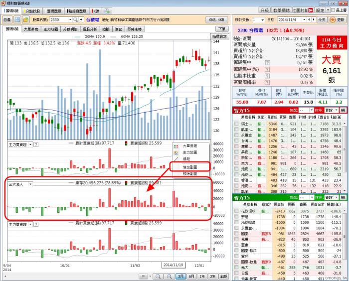349x281 pixels.
Task: Switch to 監控自選股 top tab
Action: (77, 11)
